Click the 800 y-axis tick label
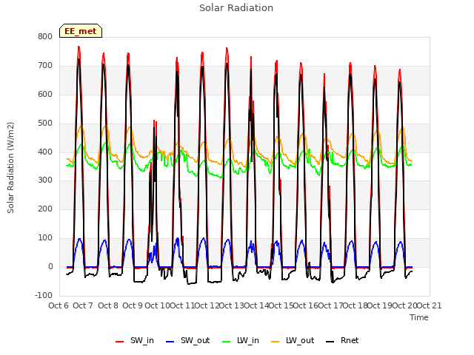This screenshot has height=355, width=474. (45, 37)
